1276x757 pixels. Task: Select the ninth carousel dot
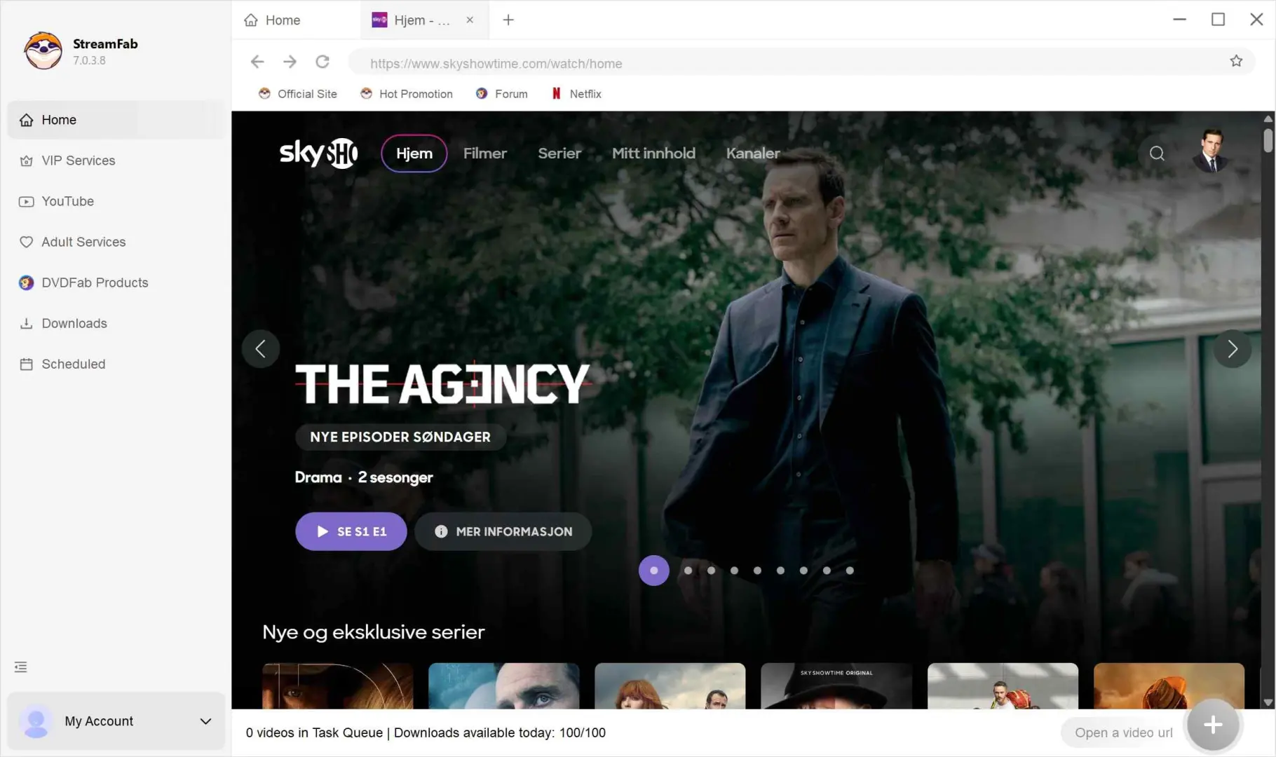850,571
